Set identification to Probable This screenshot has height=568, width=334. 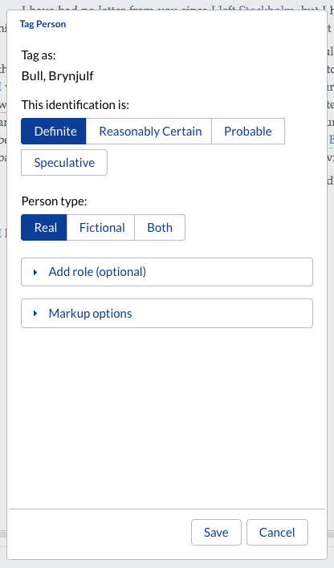248,131
